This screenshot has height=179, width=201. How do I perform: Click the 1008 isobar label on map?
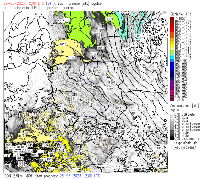[x=116, y=30]
